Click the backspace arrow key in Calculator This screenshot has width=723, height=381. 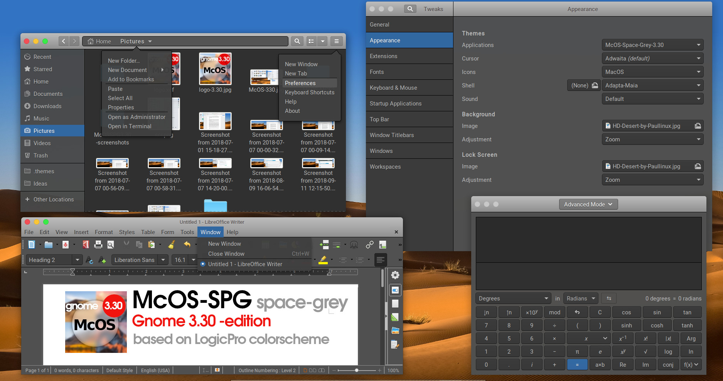[x=577, y=312]
